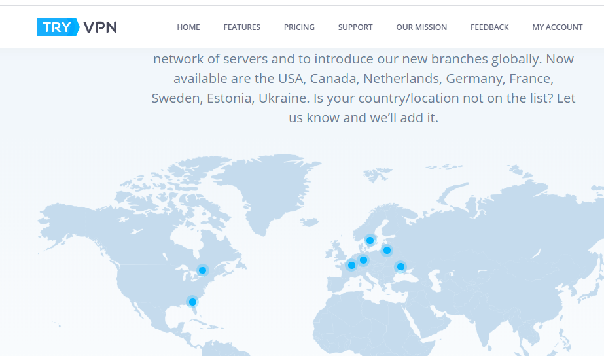Open MY ACCOUNT in the navigation
Screen dimensions: 604x356
pos(558,27)
